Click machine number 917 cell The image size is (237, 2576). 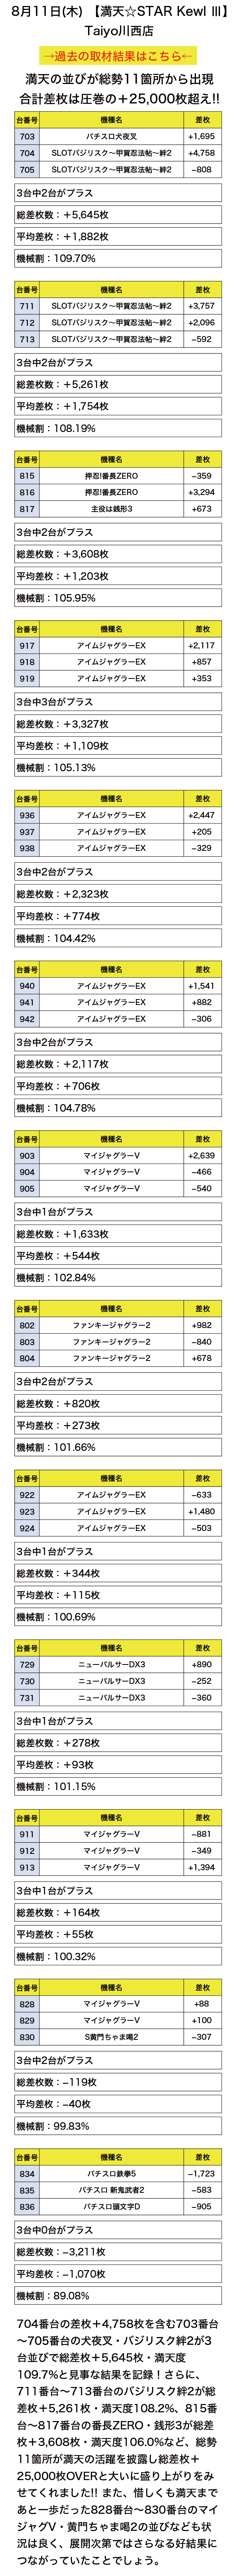(27, 646)
